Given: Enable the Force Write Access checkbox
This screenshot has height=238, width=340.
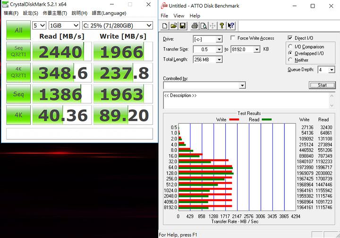Looking at the screenshot, I should tap(233, 38).
